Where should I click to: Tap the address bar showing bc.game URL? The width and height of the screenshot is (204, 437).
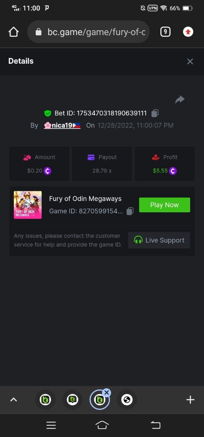coord(90,32)
